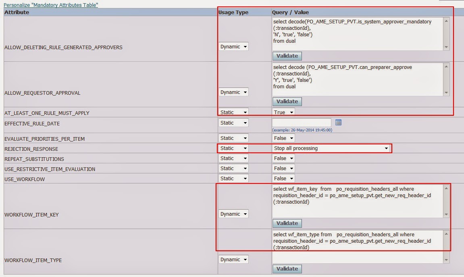Click the scroll-down arrow in WORKFLOW_ITEM_KEY query box
The image size is (464, 277).
(446, 214)
